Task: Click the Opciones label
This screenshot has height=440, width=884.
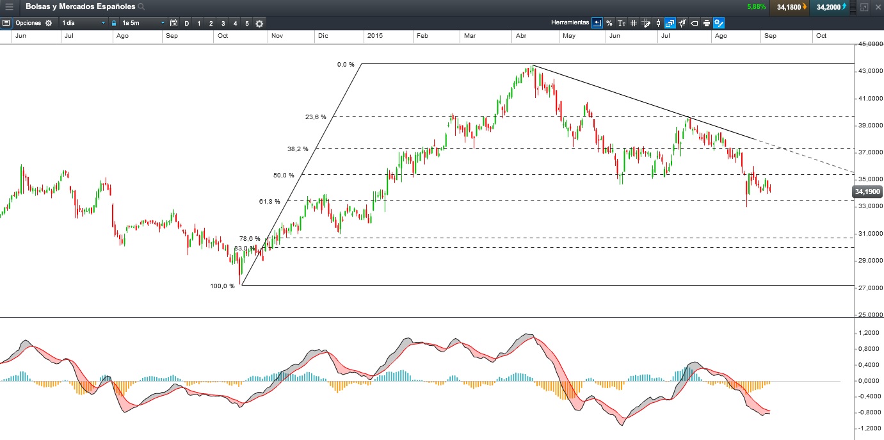Action: pyautogui.click(x=28, y=23)
